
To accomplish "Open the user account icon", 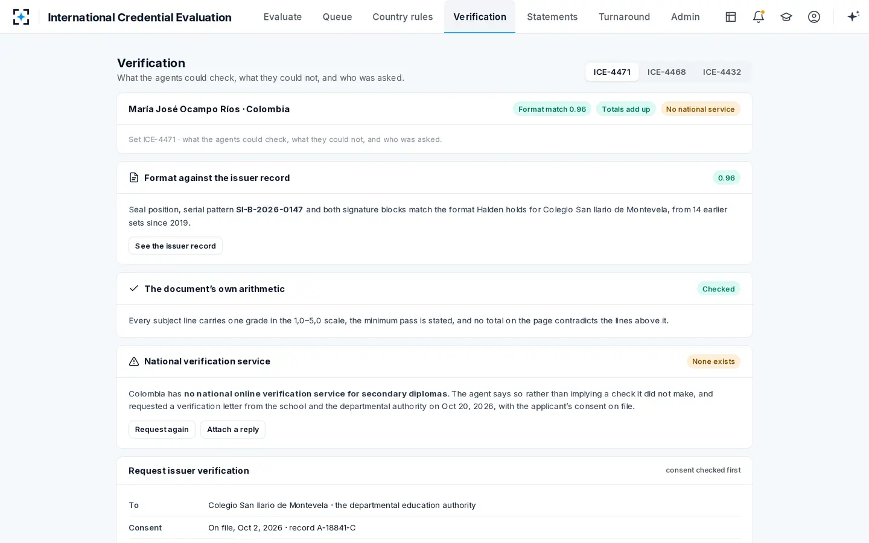I will coord(814,17).
